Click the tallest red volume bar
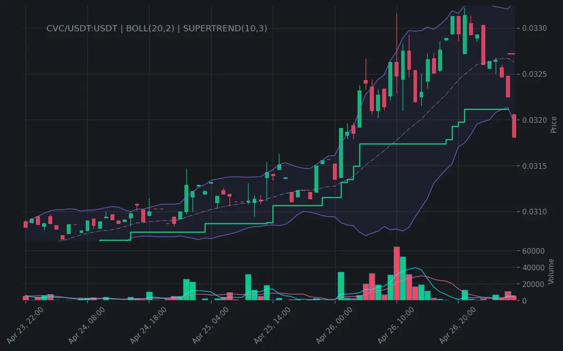Viewport: 563px width, 351px height. pyautogui.click(x=397, y=274)
